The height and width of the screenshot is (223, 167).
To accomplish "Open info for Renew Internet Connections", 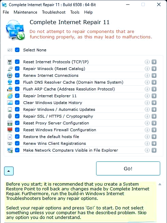I will click(147, 75).
